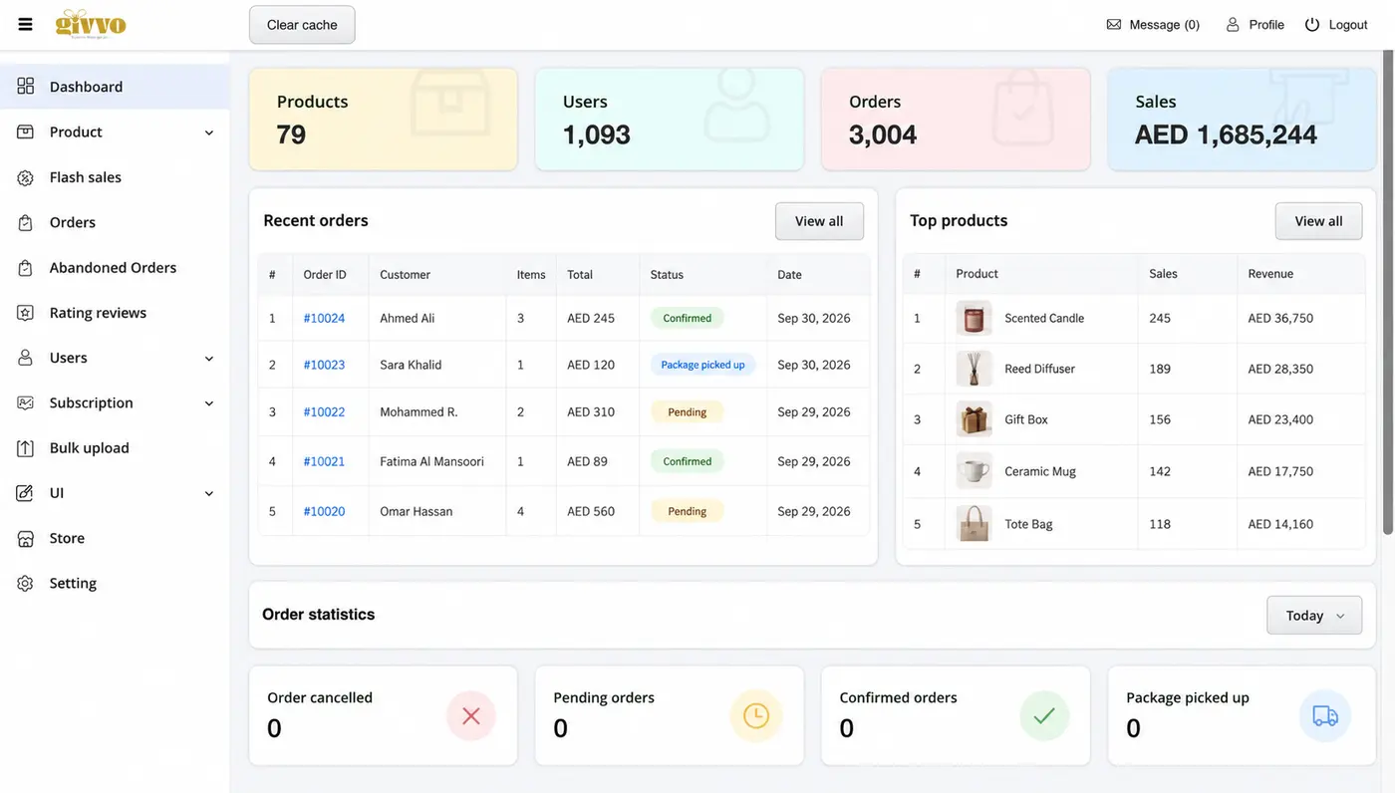Click the Logout power icon

click(x=1312, y=25)
